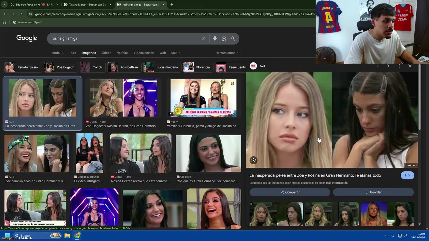Screen dimensions: 429x241
Task: Select the Rosi beltran chip
Action: pos(124,67)
